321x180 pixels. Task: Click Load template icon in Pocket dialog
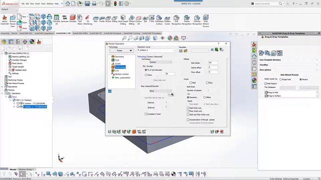(x=186, y=51)
